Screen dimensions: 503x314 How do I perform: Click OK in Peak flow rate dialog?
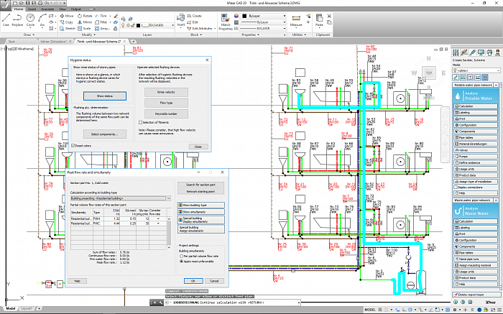click(193, 281)
